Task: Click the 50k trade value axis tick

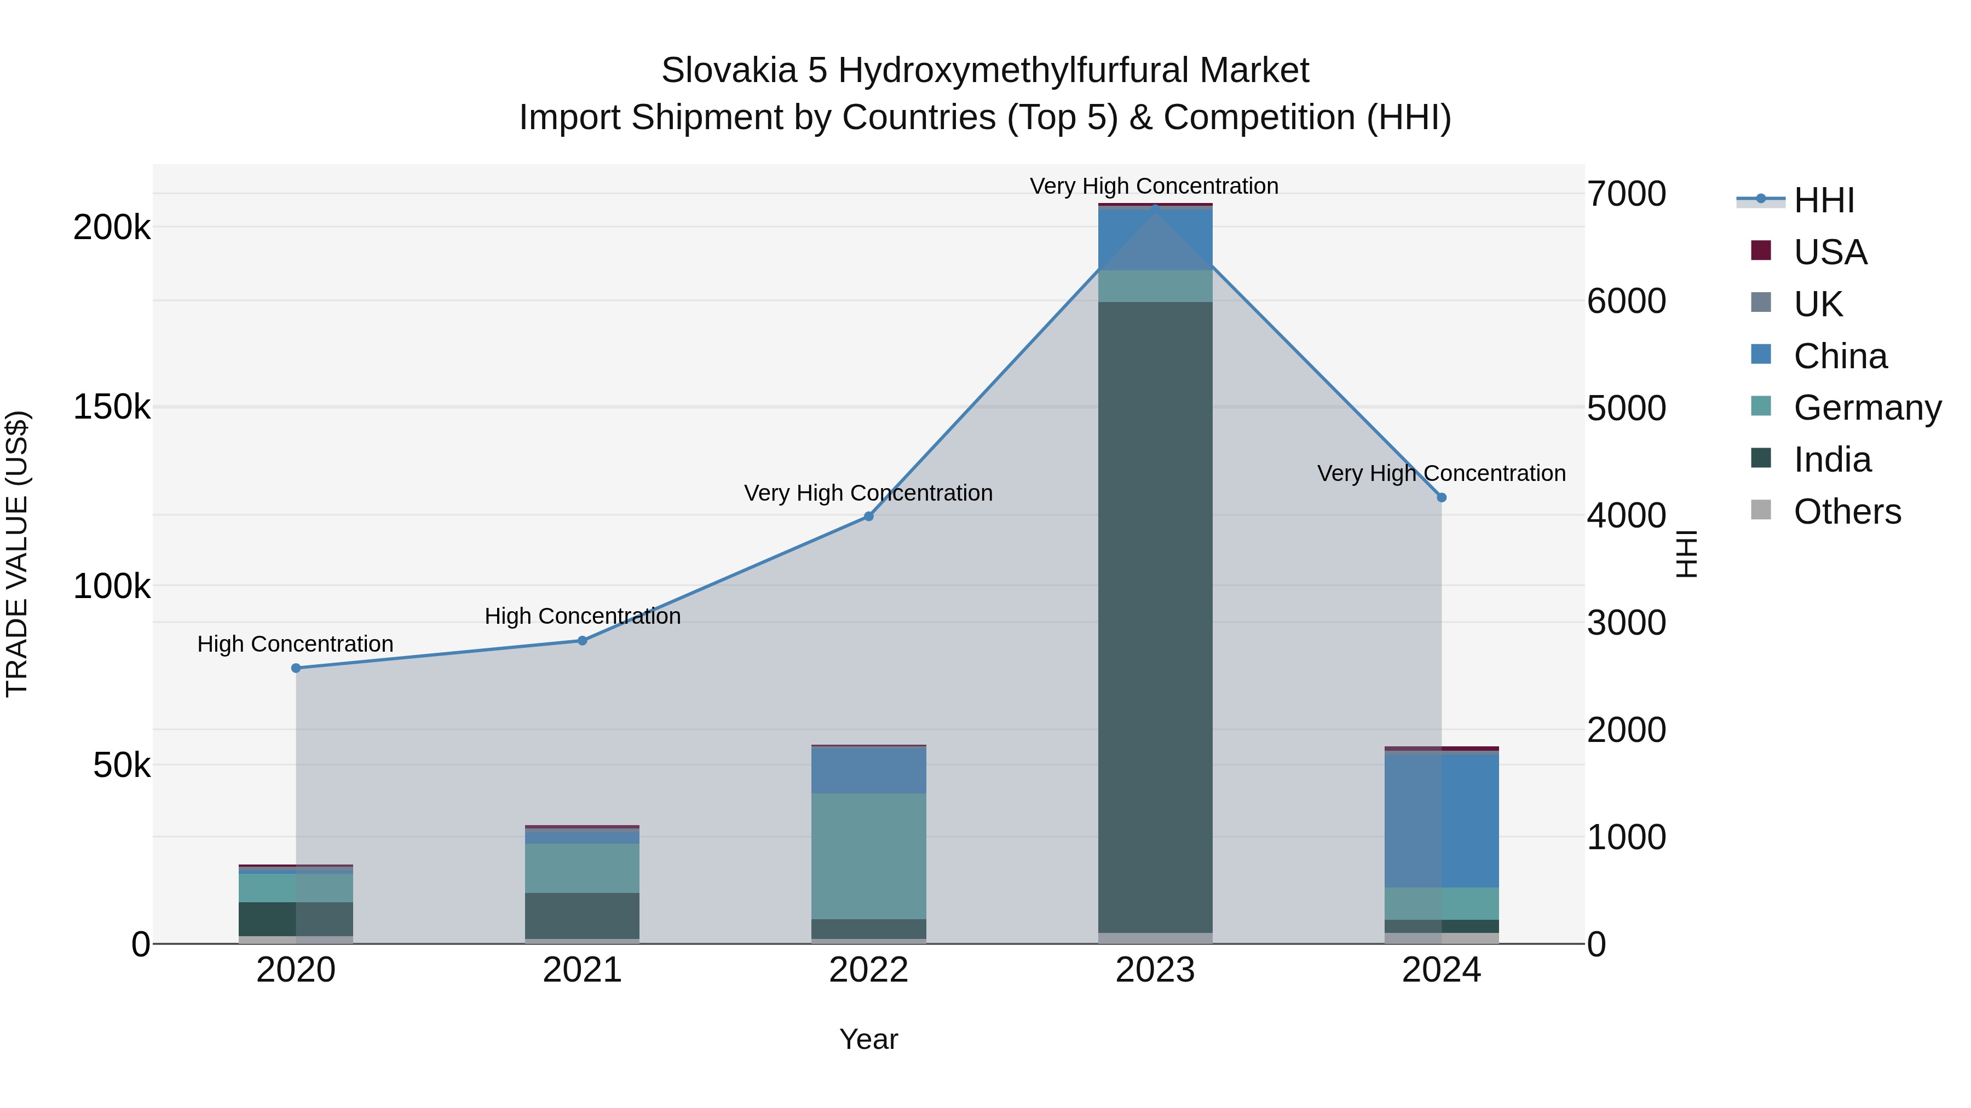Action: (x=122, y=766)
